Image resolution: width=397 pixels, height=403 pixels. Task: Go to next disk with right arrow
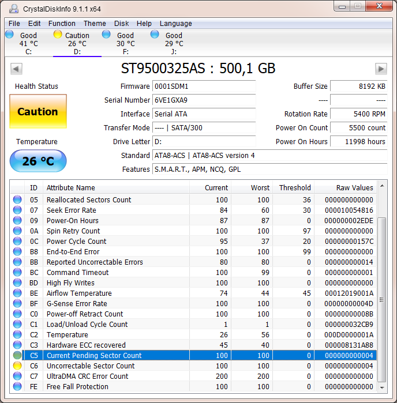[381, 69]
